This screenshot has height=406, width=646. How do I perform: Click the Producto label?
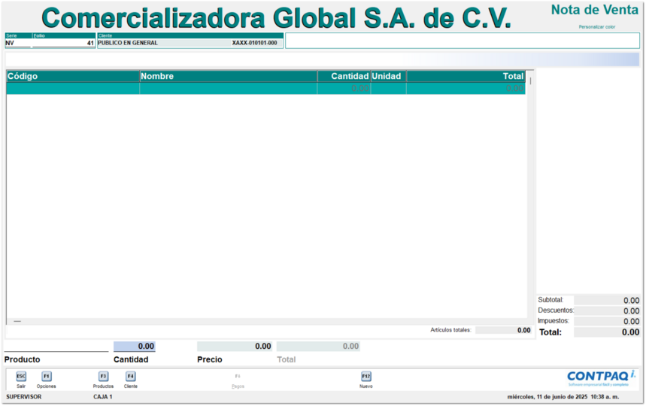[x=23, y=359]
